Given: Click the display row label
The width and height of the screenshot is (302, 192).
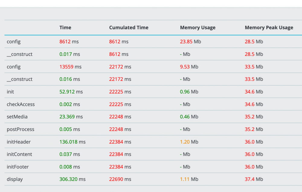Looking at the screenshot, I should (x=15, y=179).
